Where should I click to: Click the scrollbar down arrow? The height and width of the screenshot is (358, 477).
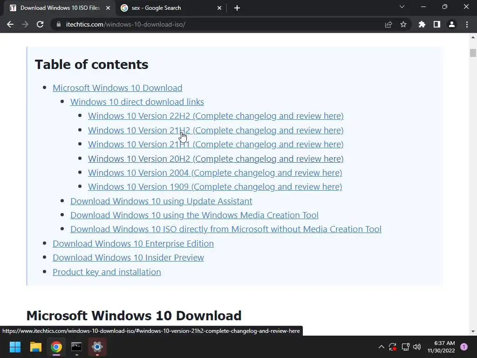pyautogui.click(x=473, y=331)
